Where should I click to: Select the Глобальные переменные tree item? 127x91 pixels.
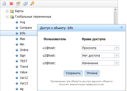pos(33,17)
